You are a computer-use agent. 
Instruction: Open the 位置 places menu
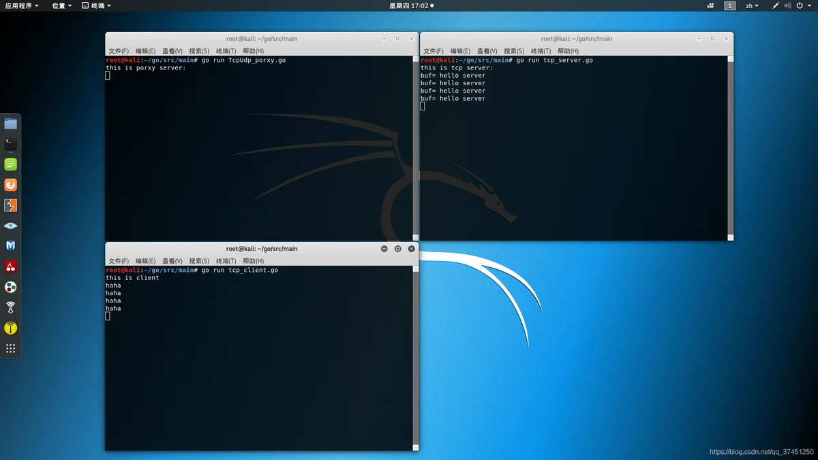(x=61, y=5)
